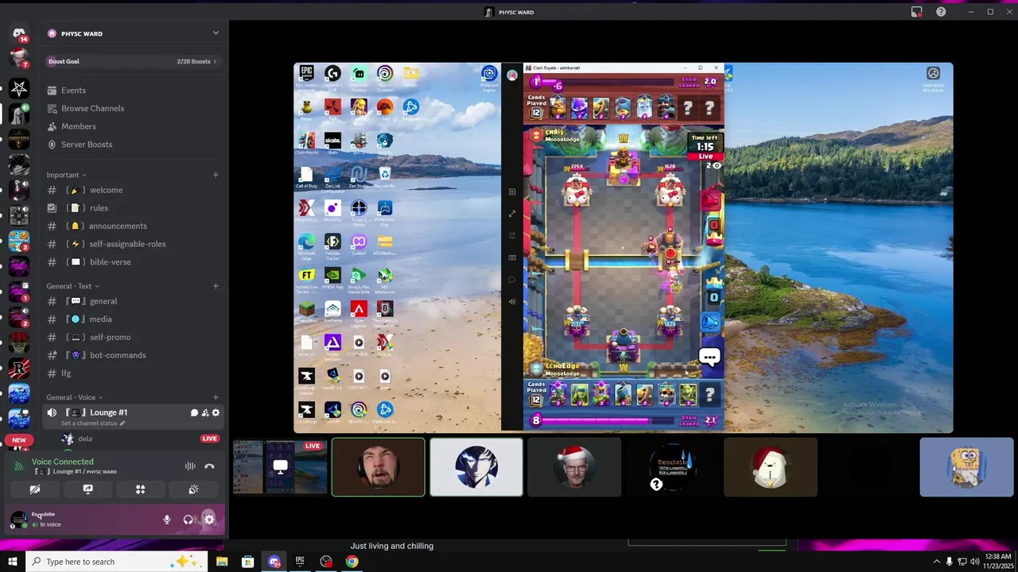Mute the microphone
This screenshot has width=1018, height=572.
(x=167, y=520)
